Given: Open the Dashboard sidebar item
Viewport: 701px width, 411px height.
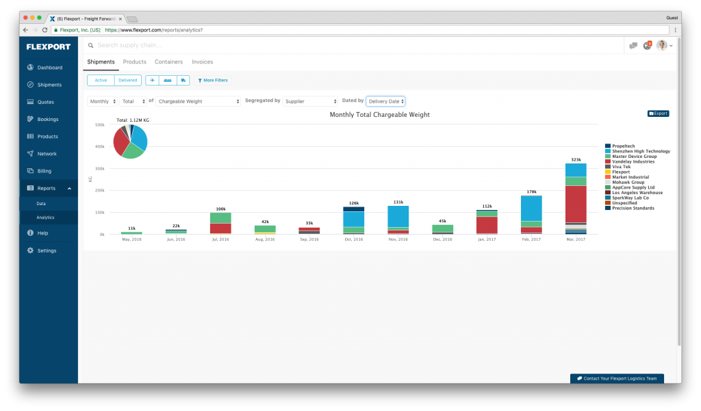Looking at the screenshot, I should 49,68.
